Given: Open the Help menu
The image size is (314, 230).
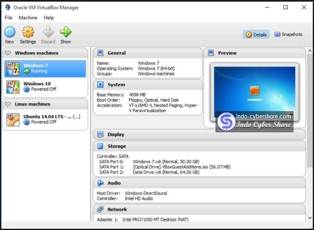Looking at the screenshot, I should [x=49, y=18].
